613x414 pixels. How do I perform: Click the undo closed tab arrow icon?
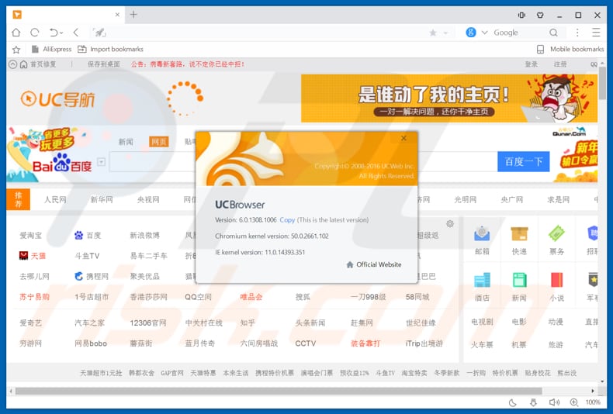coord(54,33)
